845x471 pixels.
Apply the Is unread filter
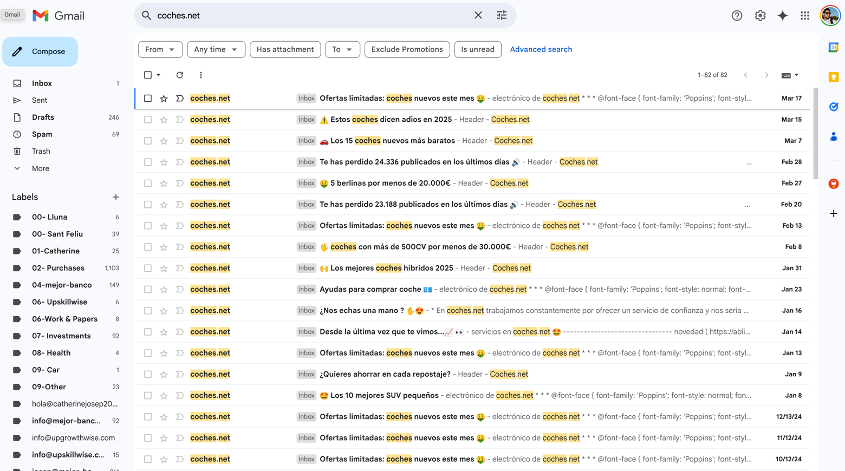pyautogui.click(x=478, y=49)
